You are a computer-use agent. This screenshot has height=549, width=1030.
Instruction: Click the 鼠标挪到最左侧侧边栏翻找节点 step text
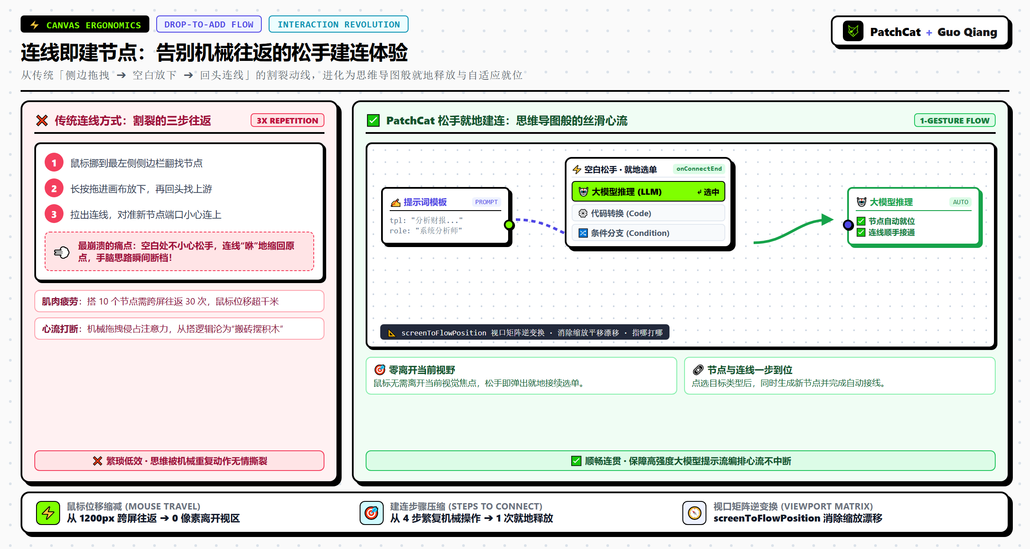pyautogui.click(x=136, y=163)
